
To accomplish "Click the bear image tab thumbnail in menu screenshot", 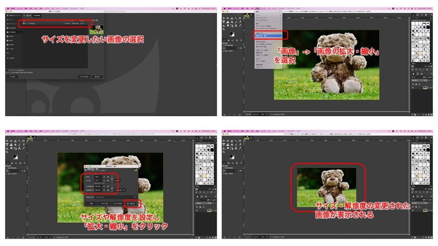I will click(x=247, y=15).
